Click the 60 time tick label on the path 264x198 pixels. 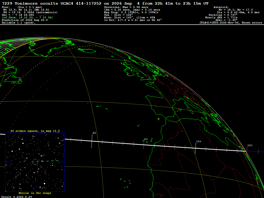point(94,133)
